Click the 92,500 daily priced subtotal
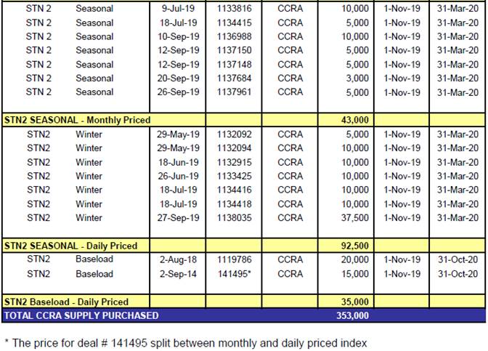 (355, 246)
